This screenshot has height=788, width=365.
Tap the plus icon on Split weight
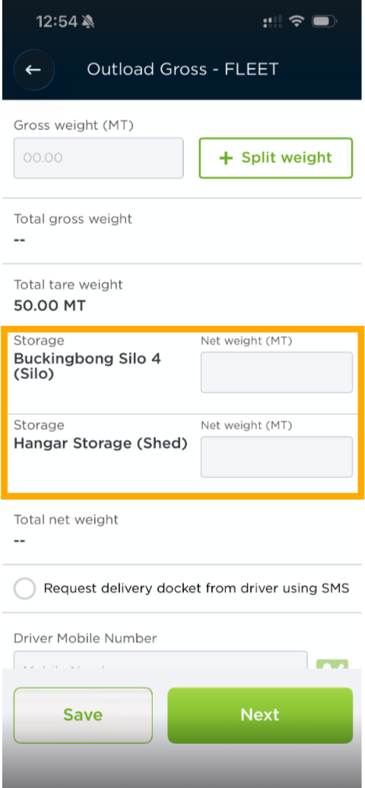coord(227,158)
